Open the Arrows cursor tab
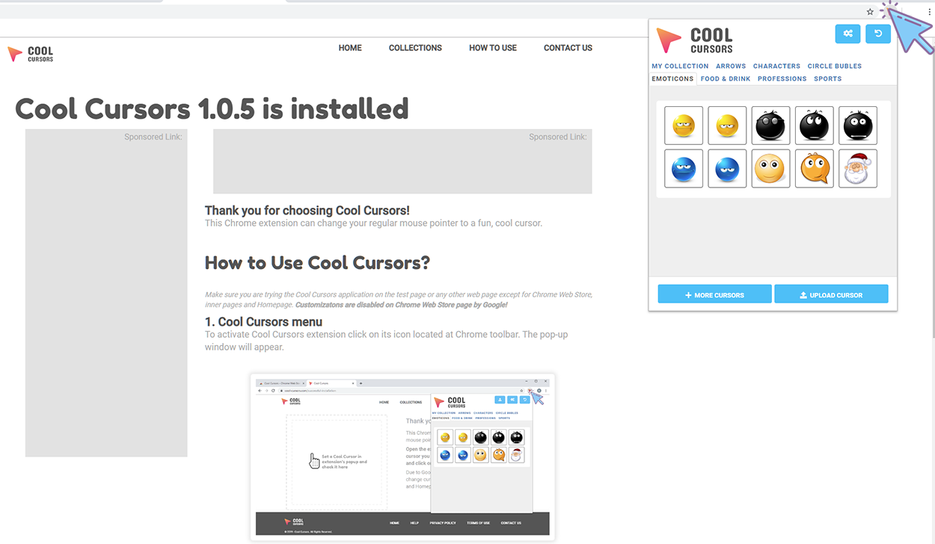The width and height of the screenshot is (935, 544). (x=731, y=66)
